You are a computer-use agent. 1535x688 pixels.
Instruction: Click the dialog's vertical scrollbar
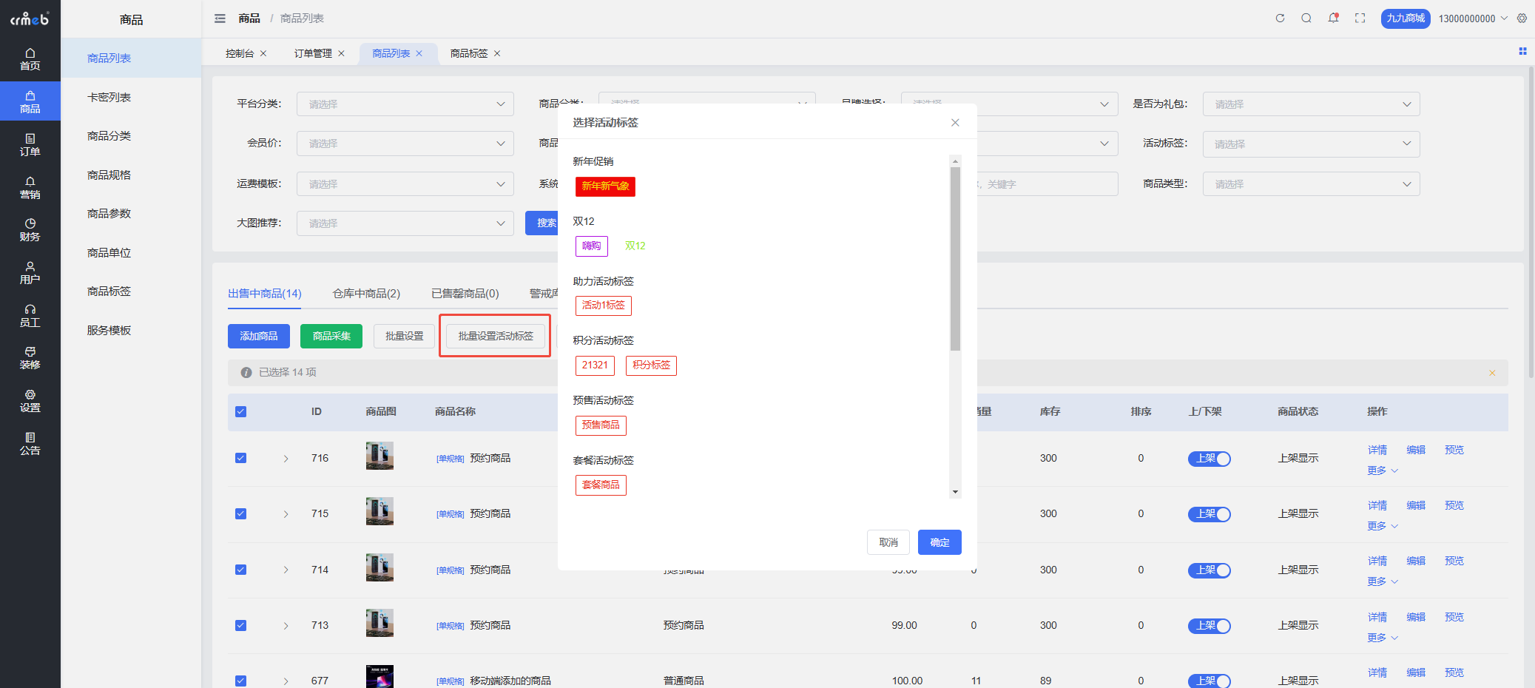pos(955,259)
